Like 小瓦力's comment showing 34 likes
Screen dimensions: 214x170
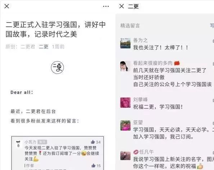pos(96,142)
